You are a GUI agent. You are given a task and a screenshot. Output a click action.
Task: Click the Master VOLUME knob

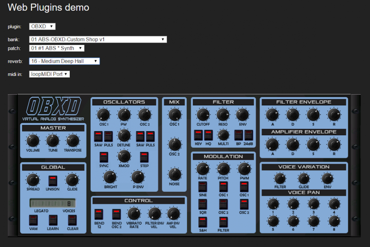[x=33, y=141]
